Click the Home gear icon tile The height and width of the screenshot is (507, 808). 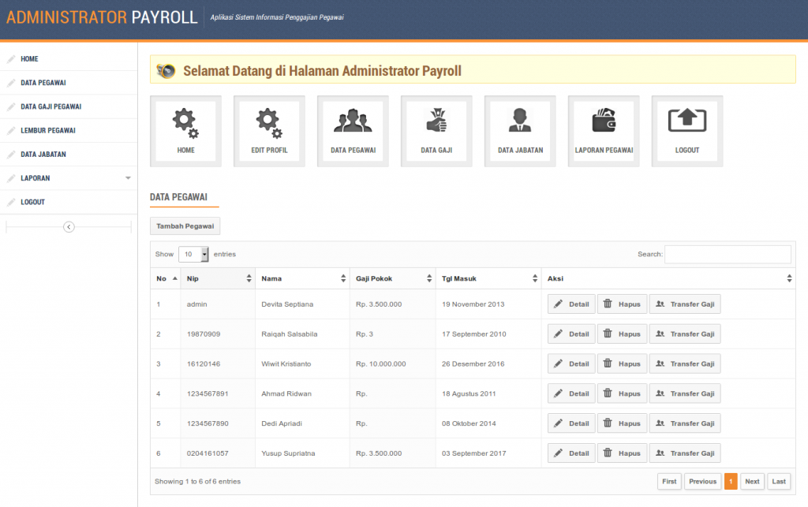tap(185, 131)
